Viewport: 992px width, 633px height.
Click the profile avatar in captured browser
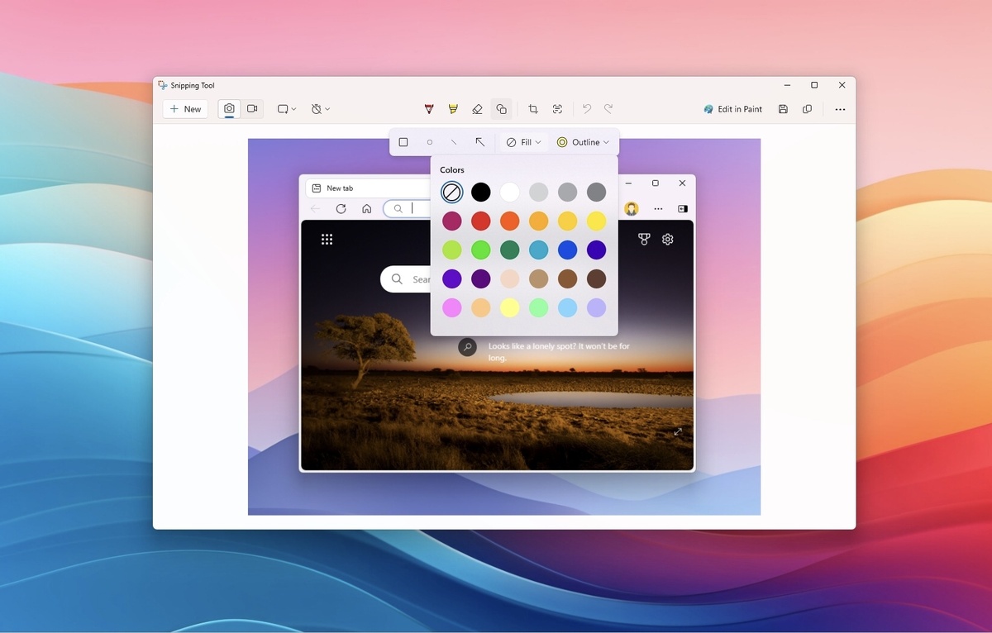point(632,209)
